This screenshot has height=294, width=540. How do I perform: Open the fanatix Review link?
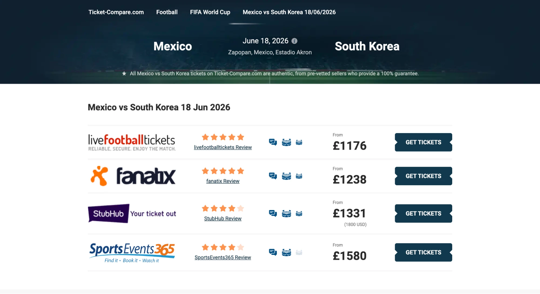(223, 181)
